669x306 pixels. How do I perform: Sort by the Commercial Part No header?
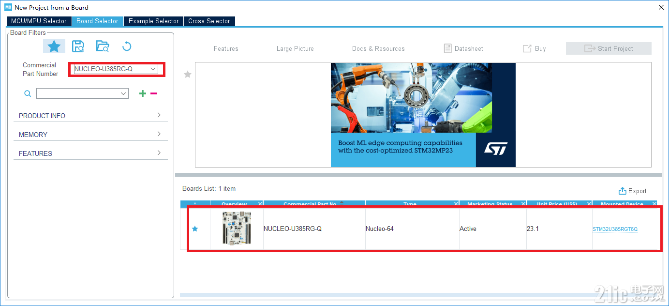pyautogui.click(x=310, y=204)
